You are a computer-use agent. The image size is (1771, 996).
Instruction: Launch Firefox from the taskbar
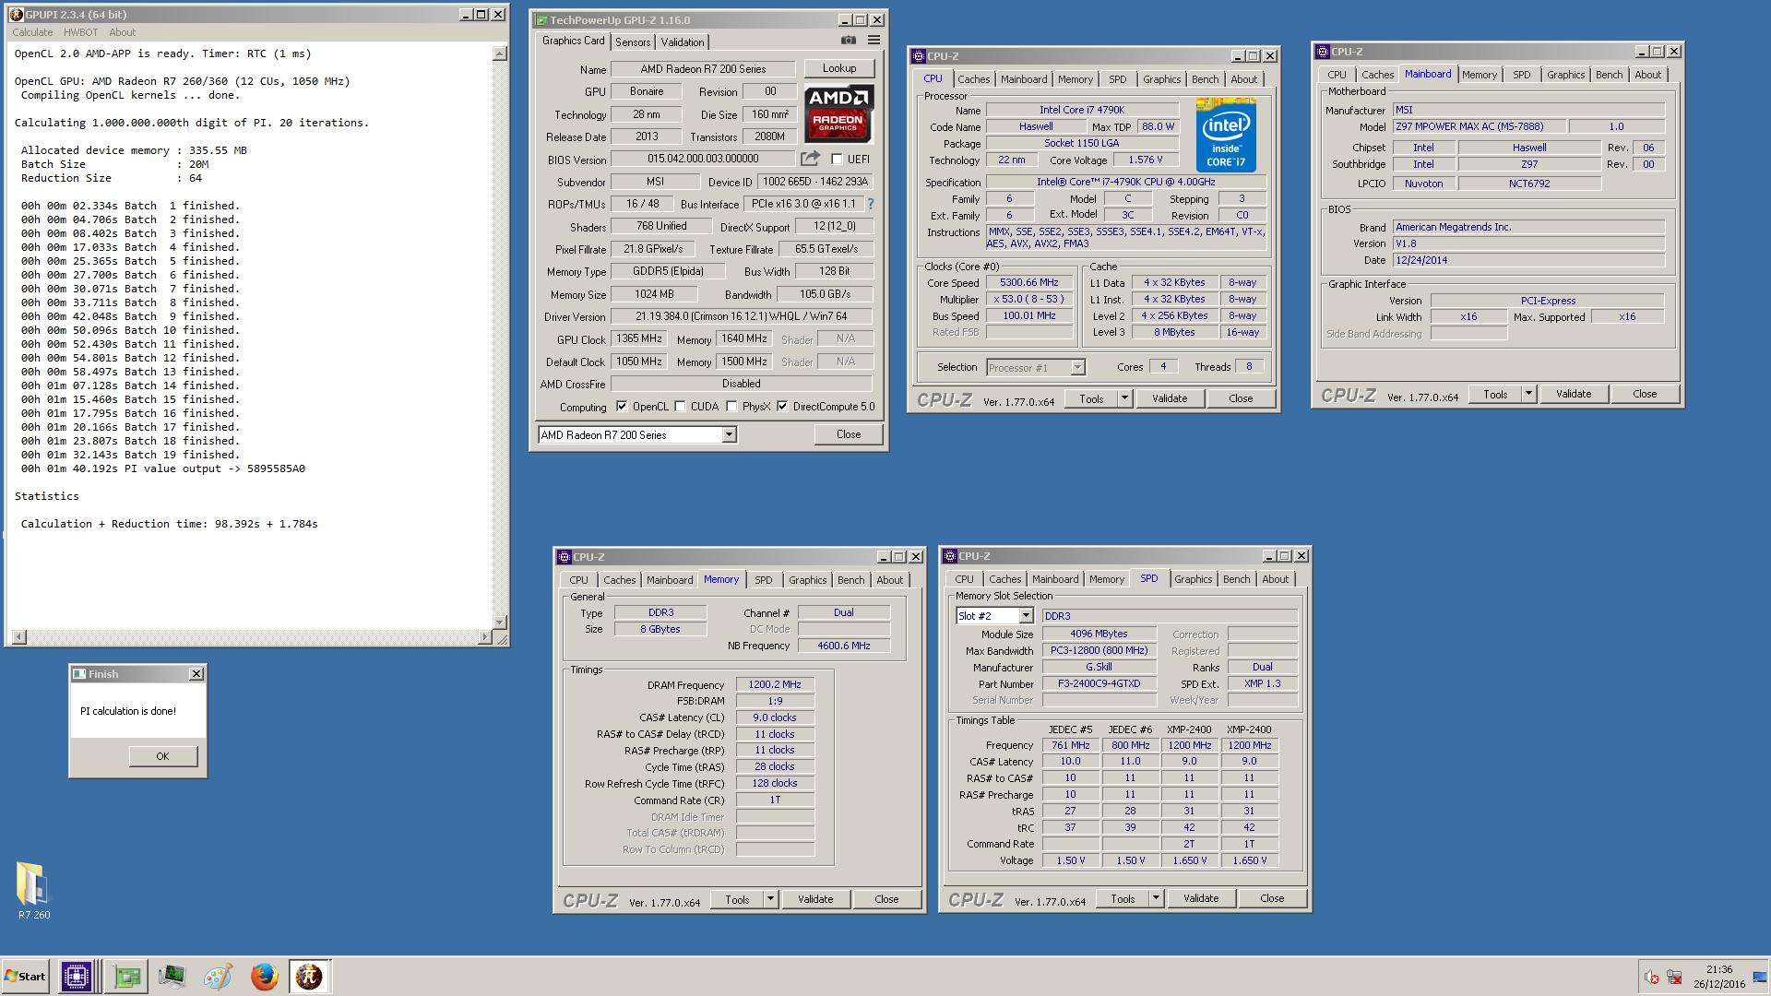(265, 976)
